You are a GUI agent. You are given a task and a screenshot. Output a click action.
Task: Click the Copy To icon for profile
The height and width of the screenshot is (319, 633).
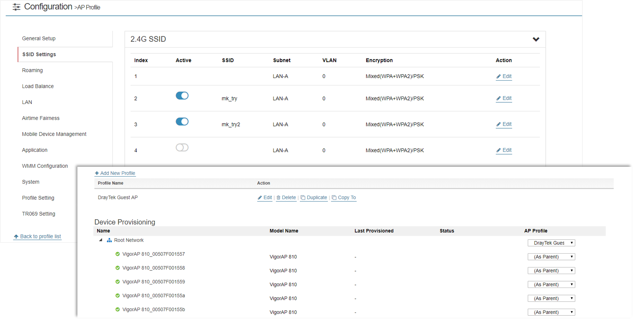(334, 198)
